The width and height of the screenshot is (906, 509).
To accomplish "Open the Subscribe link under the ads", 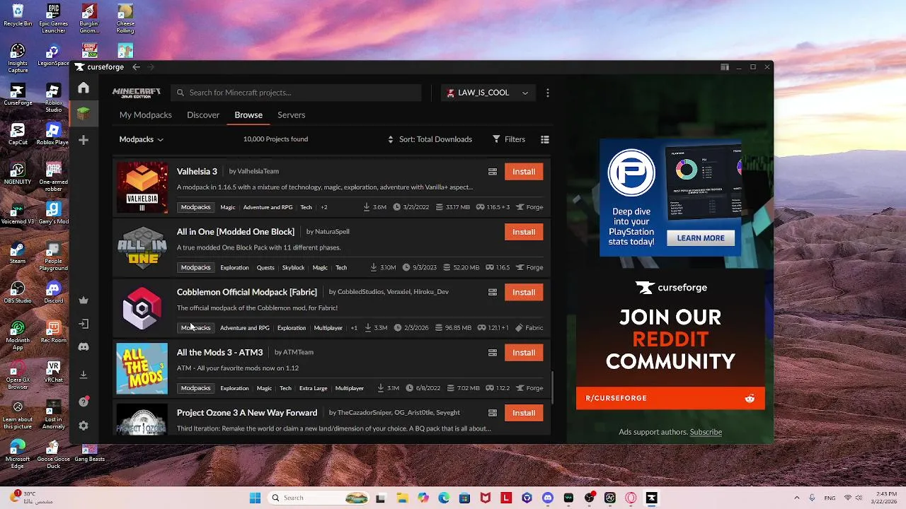I will [x=706, y=432].
